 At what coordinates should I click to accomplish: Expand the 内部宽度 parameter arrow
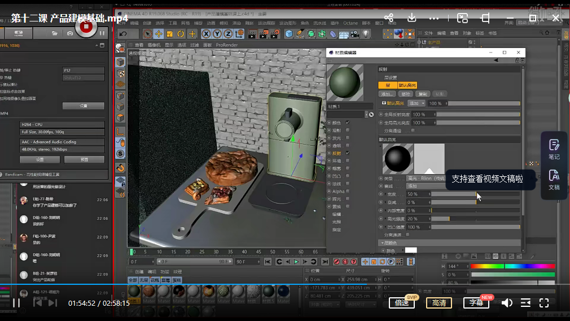[385, 211]
